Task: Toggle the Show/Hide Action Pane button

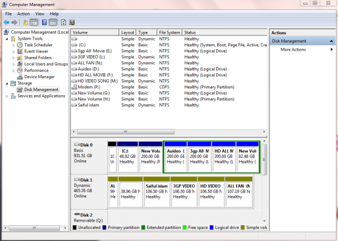Action: (x=53, y=22)
